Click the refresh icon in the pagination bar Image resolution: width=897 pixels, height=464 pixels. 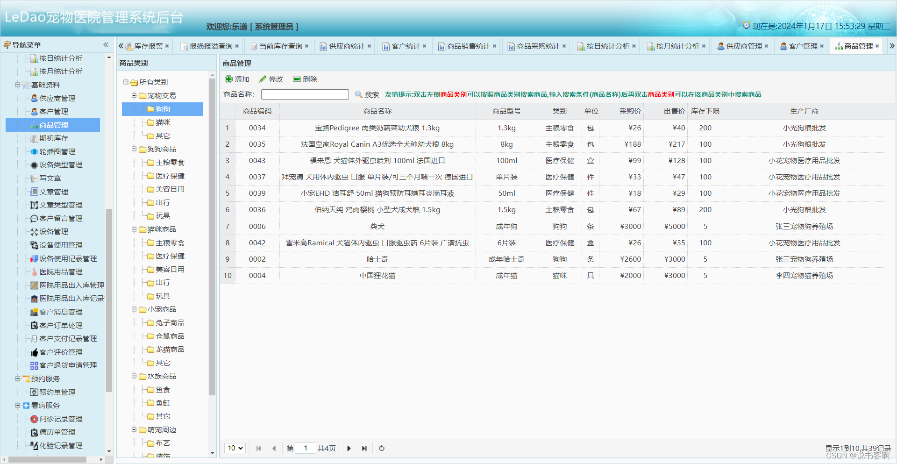(x=381, y=448)
